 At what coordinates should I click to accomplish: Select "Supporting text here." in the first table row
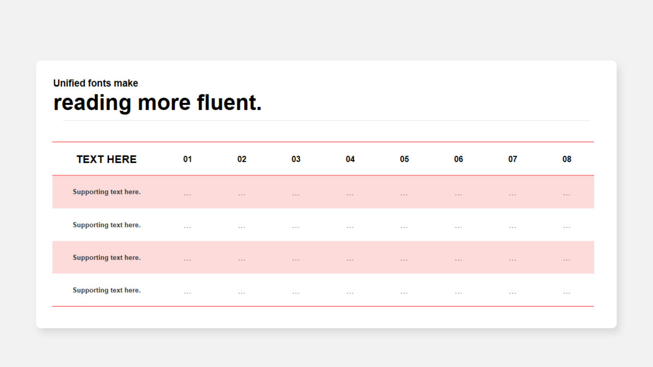pyautogui.click(x=107, y=192)
